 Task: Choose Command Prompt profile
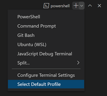pyautogui.click(x=46, y=26)
